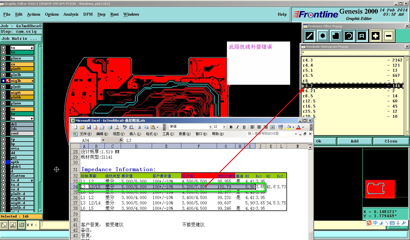Click Excel Print Preview icon
410x240 pixels.
(116, 127)
